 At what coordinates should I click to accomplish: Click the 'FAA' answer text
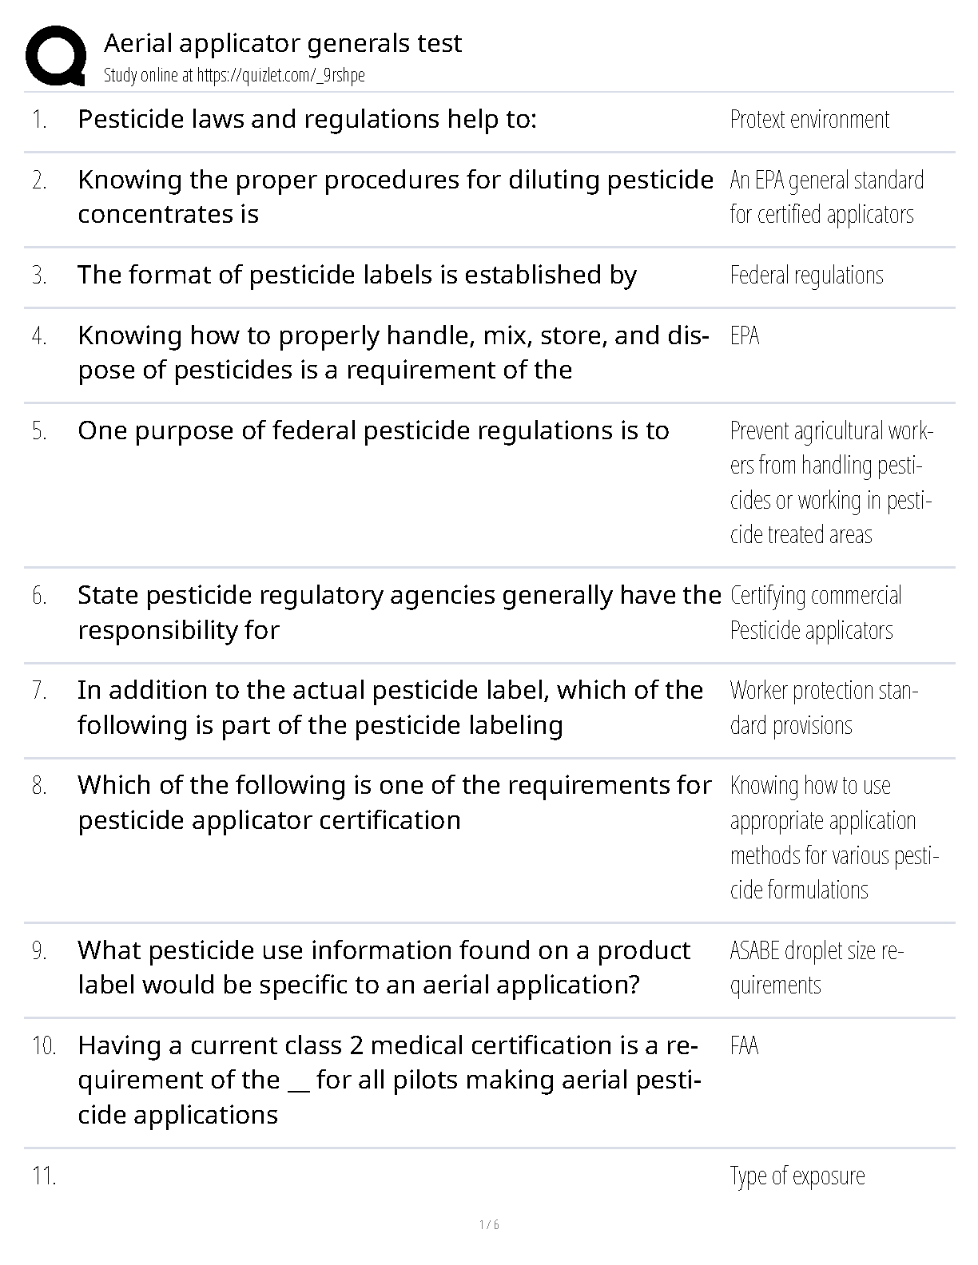[x=744, y=1046]
